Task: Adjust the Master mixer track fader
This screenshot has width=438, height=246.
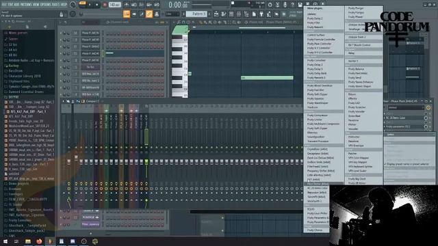Action: coord(69,162)
